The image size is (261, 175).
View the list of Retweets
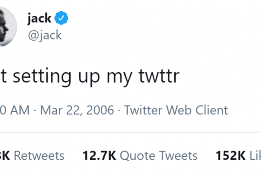[x=39, y=156]
